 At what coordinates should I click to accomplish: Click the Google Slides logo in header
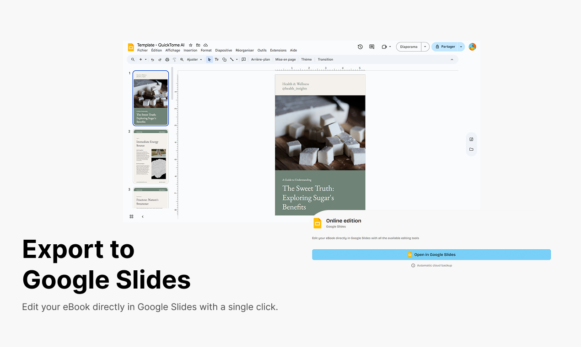tap(131, 47)
